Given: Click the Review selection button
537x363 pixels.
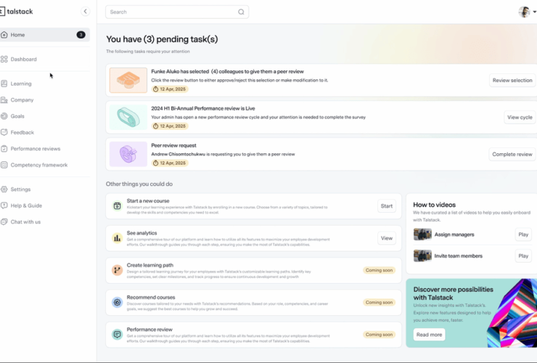Looking at the screenshot, I should tap(512, 81).
